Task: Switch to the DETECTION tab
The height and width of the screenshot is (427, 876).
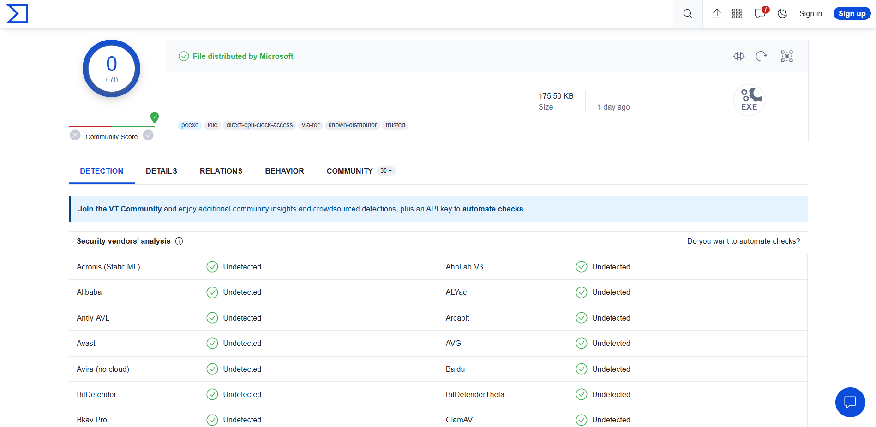Action: coord(102,171)
